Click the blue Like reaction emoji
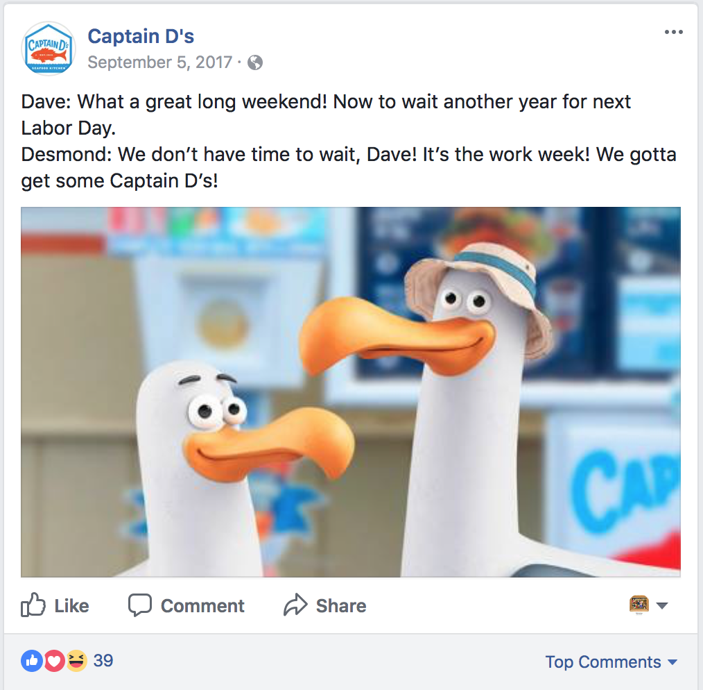Screen dimensions: 703x690 [32, 660]
